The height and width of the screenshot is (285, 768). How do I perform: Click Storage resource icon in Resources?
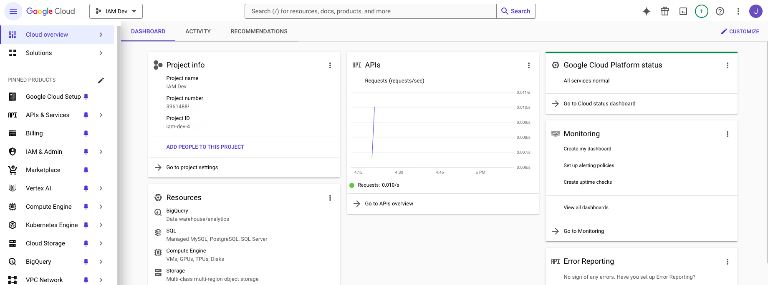coord(158,272)
